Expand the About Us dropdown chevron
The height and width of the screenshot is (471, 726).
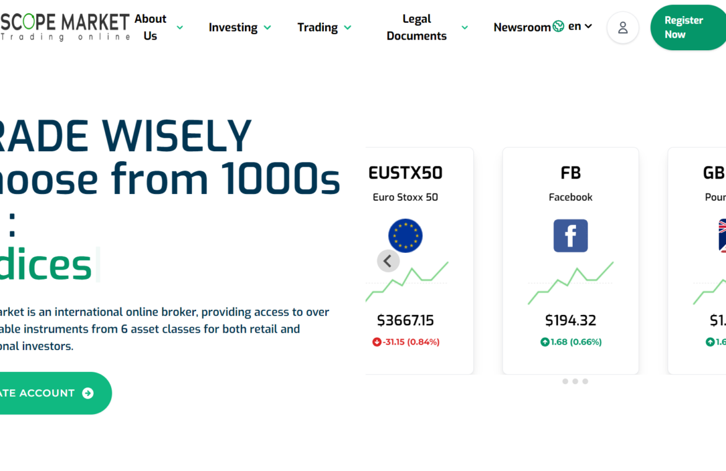click(180, 28)
